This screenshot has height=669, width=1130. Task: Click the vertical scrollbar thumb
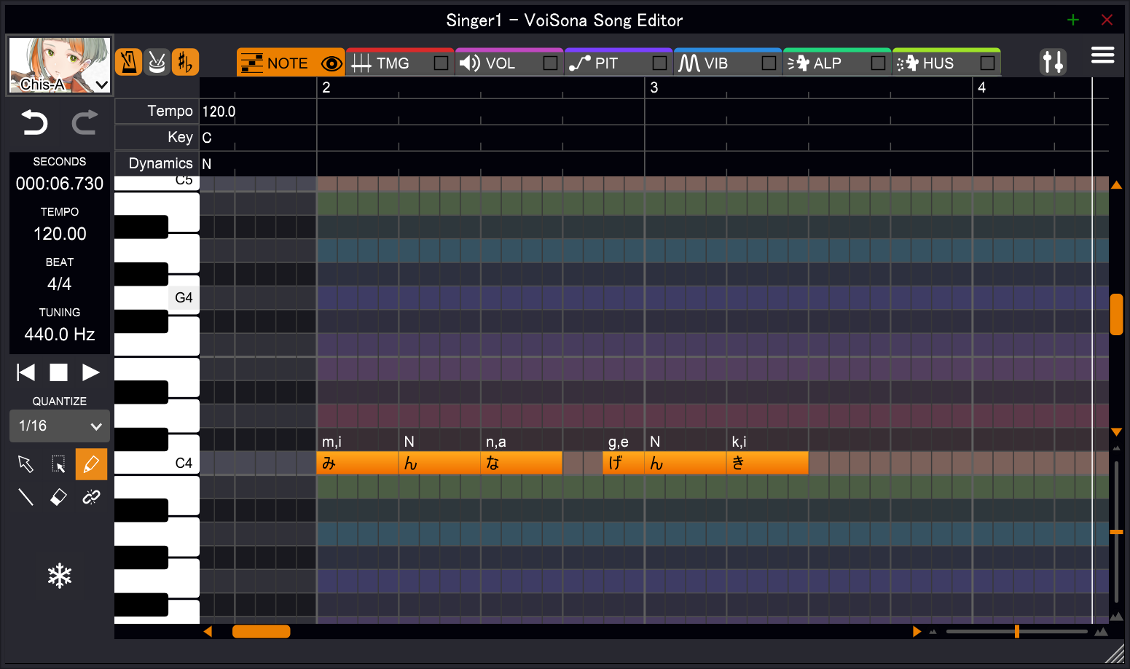click(1116, 314)
